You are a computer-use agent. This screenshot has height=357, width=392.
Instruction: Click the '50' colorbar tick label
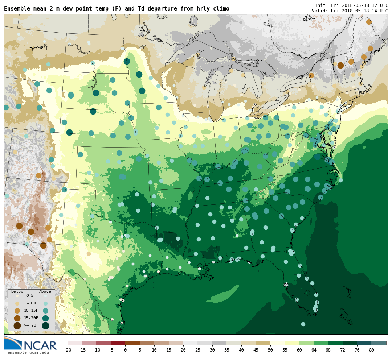click(270, 350)
